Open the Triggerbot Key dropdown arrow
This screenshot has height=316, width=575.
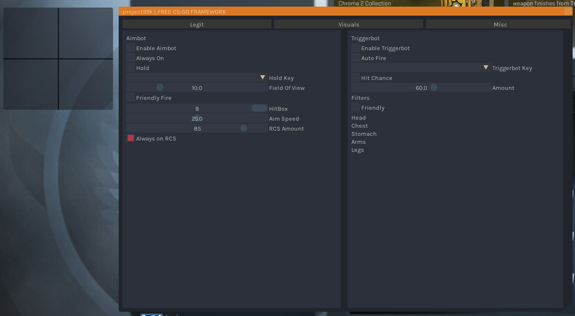pyautogui.click(x=486, y=68)
